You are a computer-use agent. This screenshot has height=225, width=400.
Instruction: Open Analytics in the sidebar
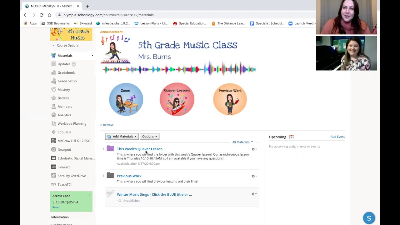point(64,115)
